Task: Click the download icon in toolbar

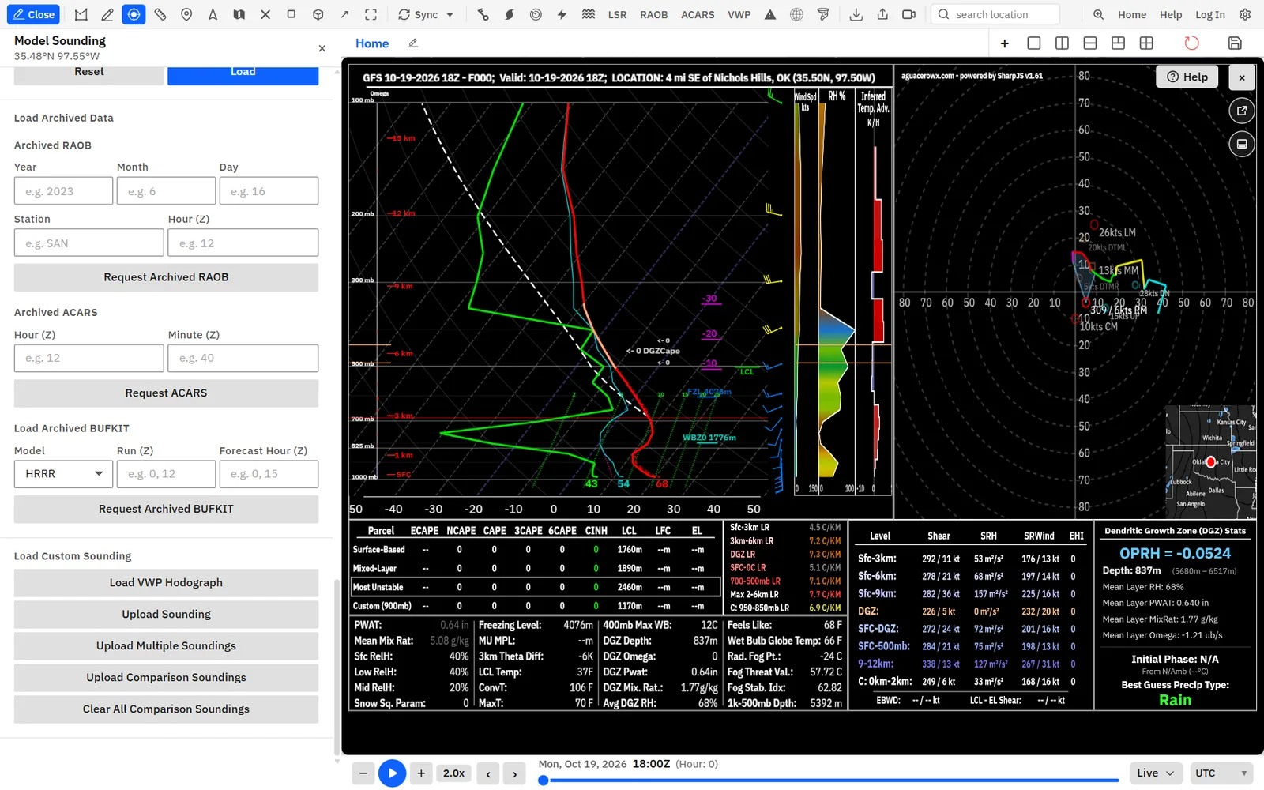Action: pyautogui.click(x=856, y=14)
